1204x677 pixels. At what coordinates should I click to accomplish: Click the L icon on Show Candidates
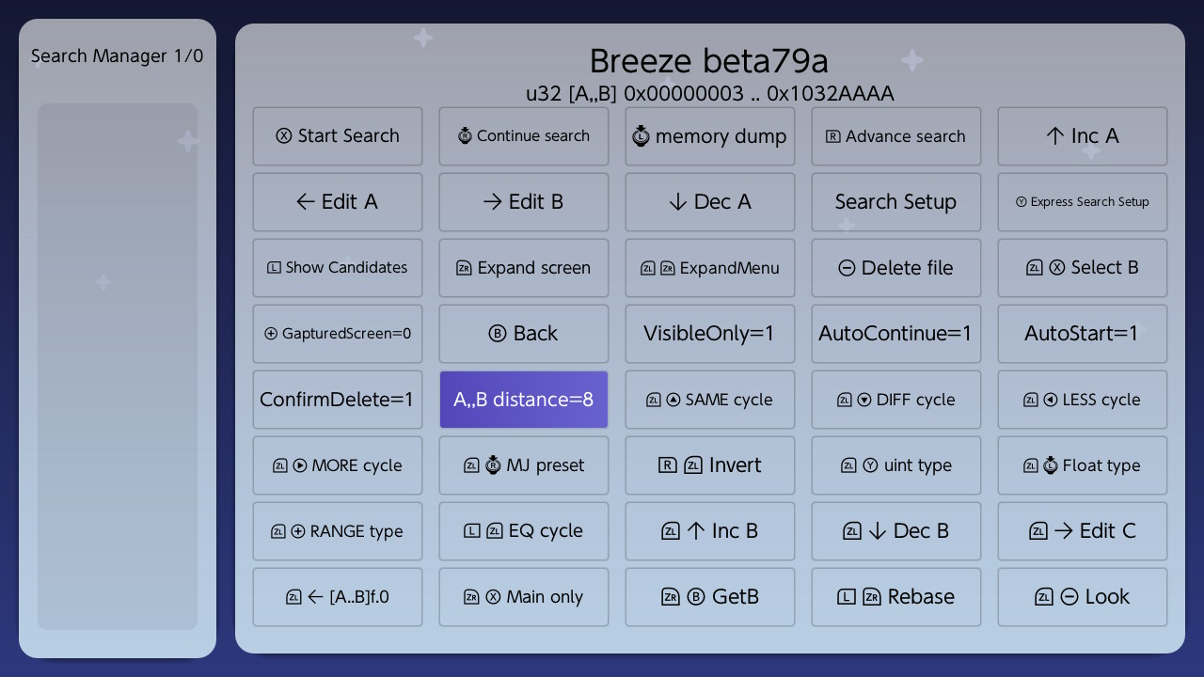(x=274, y=268)
